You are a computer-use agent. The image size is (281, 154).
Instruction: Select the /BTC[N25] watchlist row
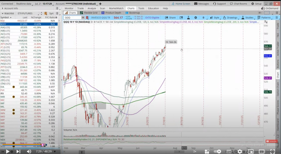(x=29, y=44)
